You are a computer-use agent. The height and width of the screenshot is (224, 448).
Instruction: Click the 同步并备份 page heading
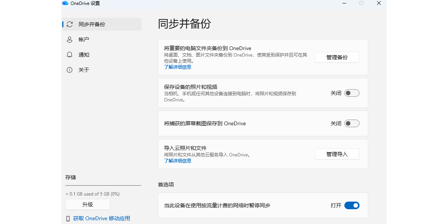[x=184, y=24]
